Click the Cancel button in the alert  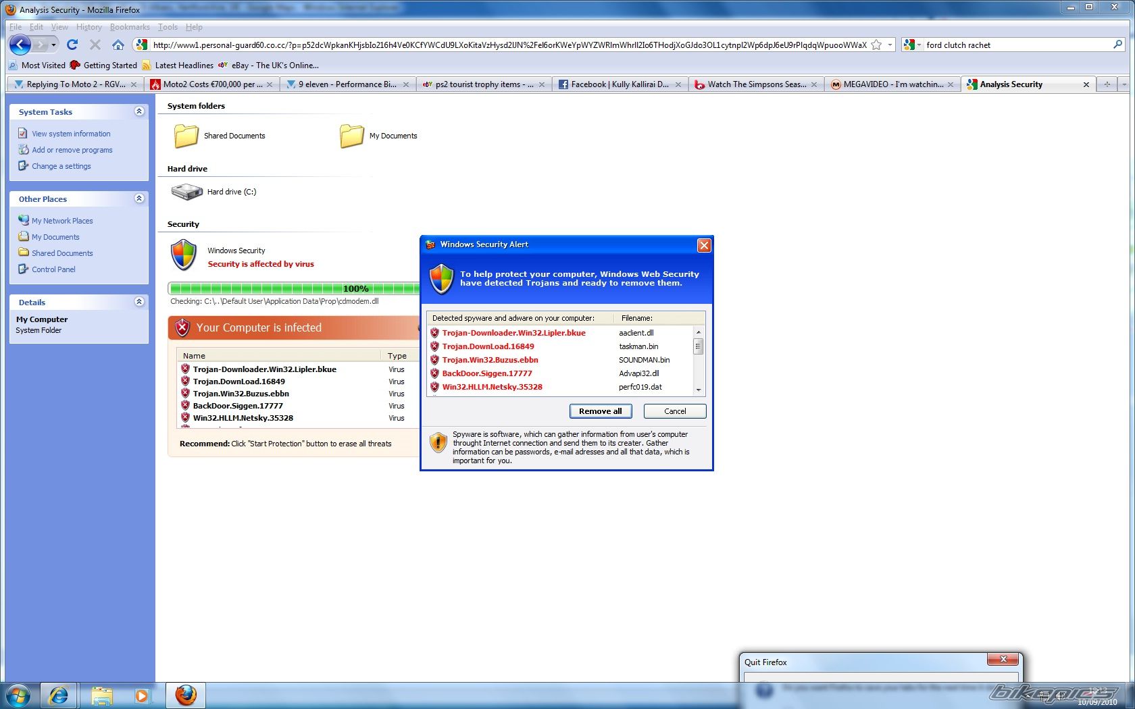[x=674, y=411]
